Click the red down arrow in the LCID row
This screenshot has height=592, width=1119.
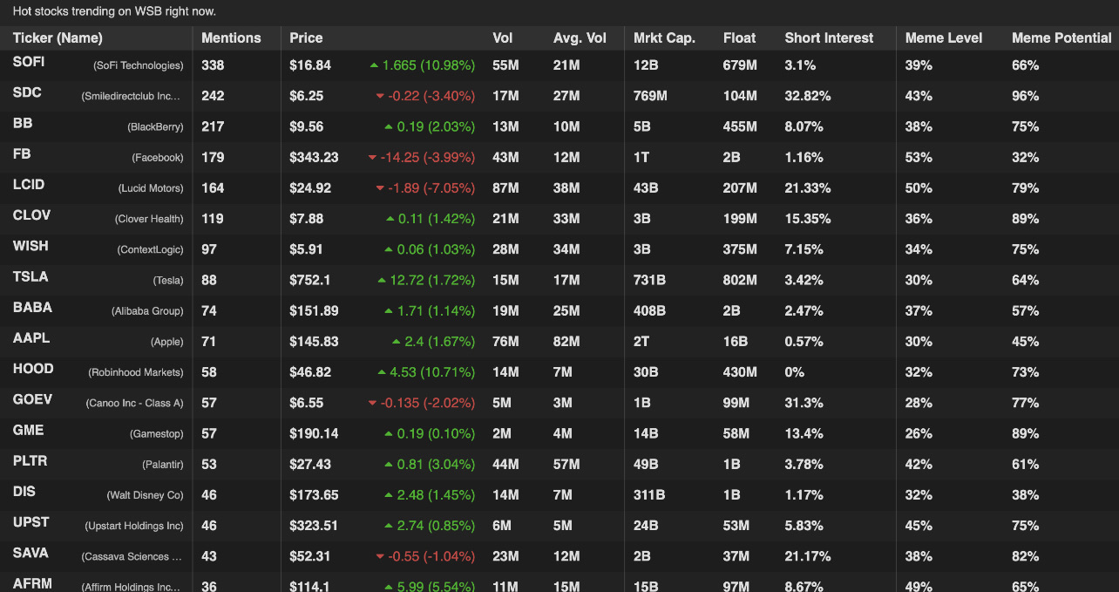pos(380,188)
